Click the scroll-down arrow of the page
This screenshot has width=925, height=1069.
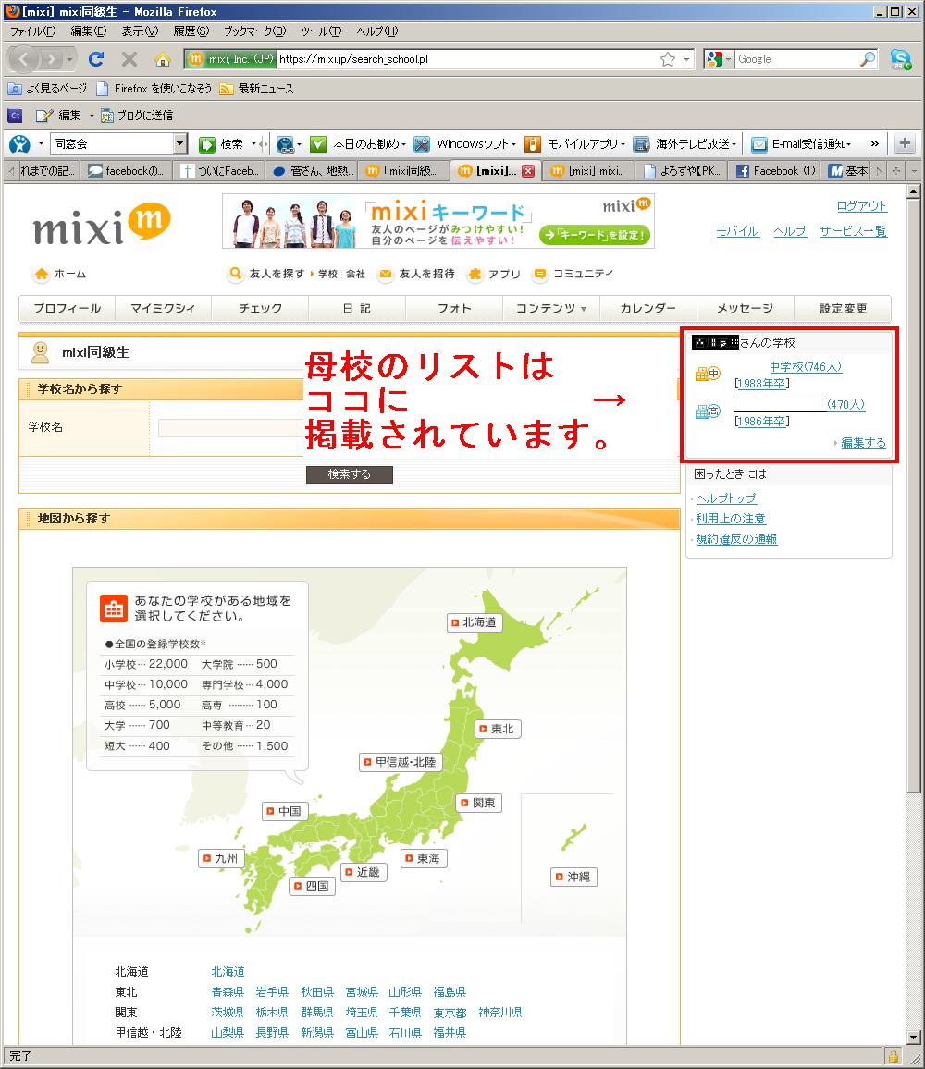913,1038
